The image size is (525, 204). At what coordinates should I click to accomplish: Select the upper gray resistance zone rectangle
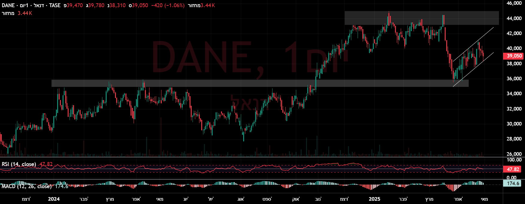[422, 18]
